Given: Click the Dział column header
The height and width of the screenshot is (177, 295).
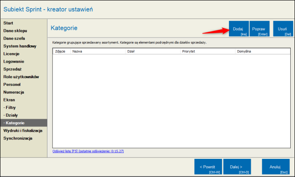Looking at the screenshot, I should point(153,51).
